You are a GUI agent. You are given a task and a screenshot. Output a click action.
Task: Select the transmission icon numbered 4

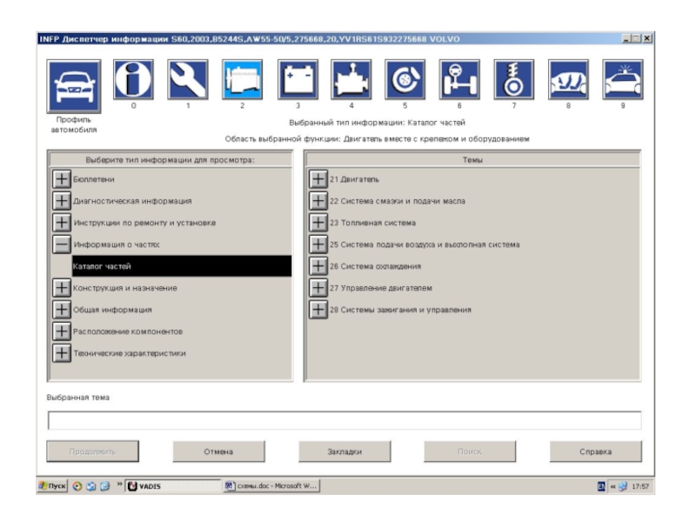tap(351, 79)
